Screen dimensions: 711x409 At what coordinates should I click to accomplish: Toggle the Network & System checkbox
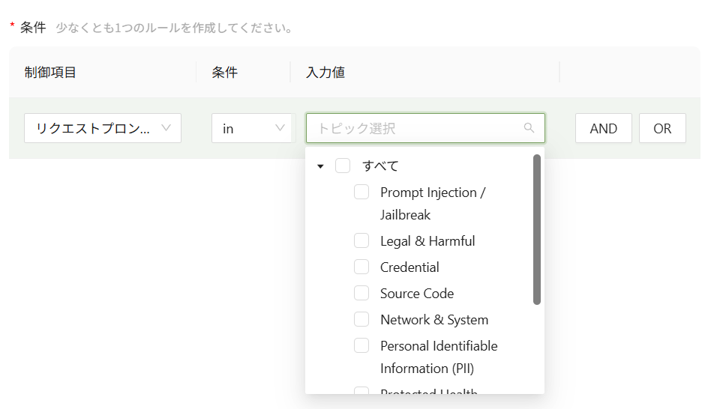tap(361, 320)
